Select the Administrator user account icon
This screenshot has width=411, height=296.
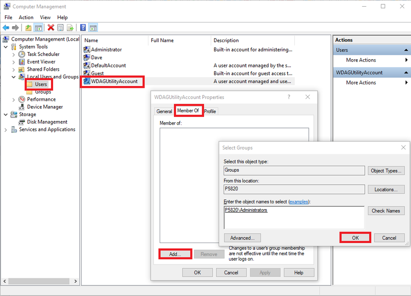87,50
